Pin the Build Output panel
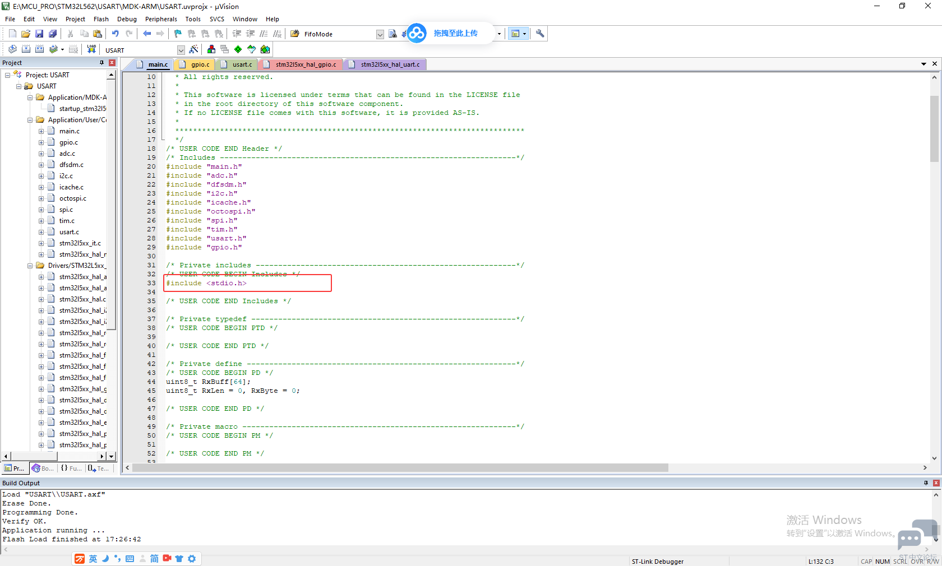This screenshot has height=566, width=942. pos(926,483)
